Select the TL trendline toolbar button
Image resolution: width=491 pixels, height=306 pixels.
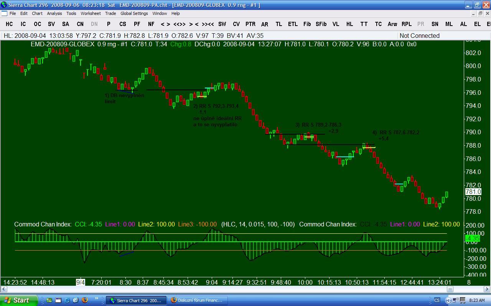(279, 24)
